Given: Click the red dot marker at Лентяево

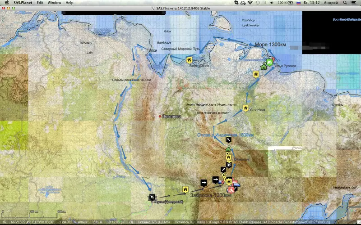Looking at the screenshot, I should 160,116.
